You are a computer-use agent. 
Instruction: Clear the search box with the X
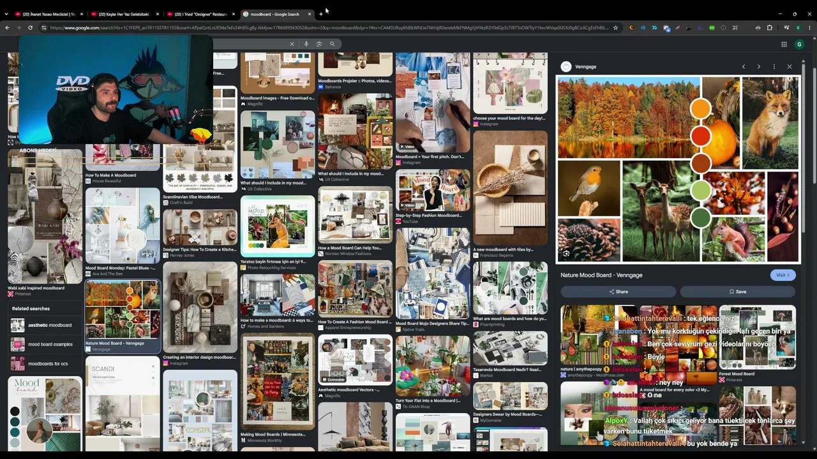point(292,44)
